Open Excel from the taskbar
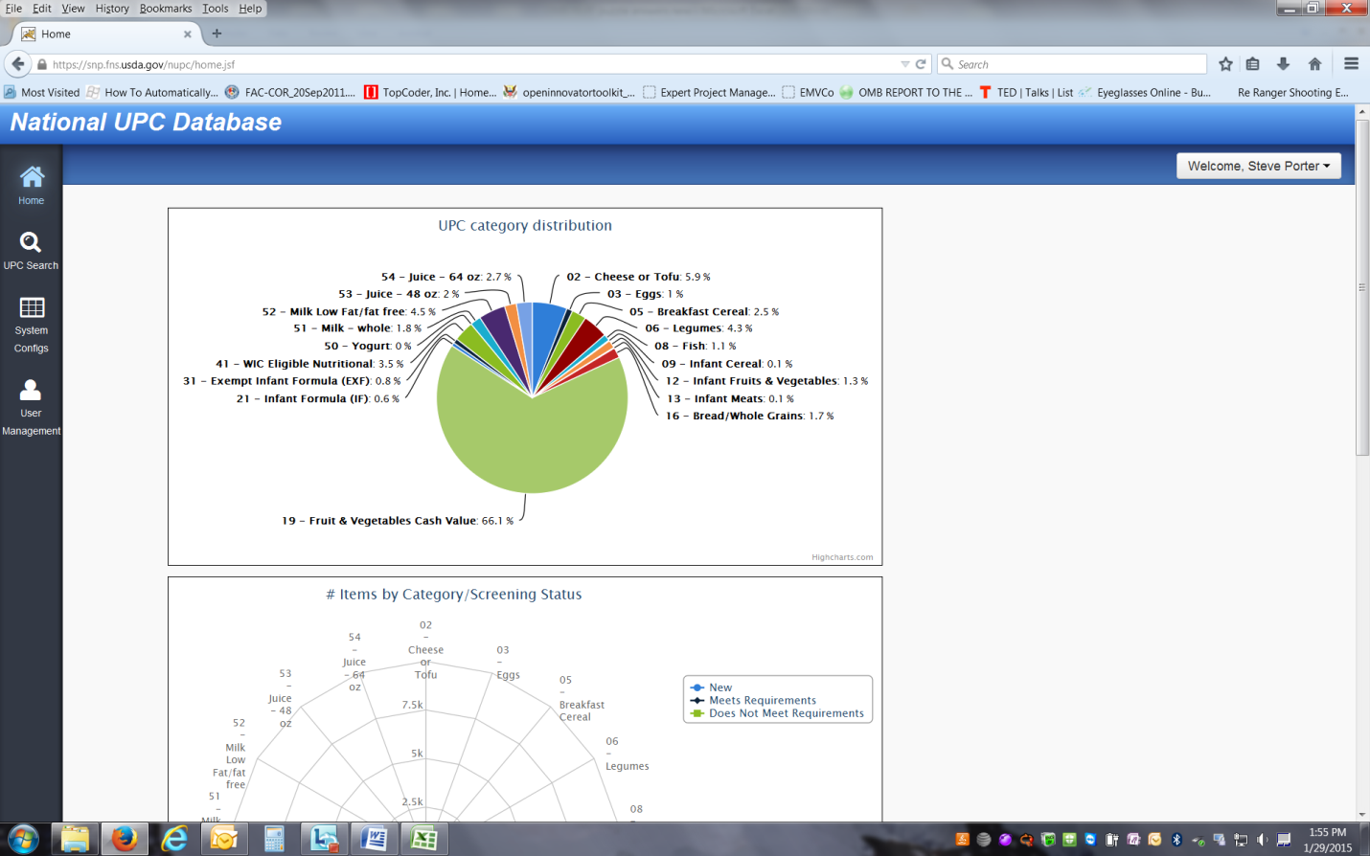 423,840
